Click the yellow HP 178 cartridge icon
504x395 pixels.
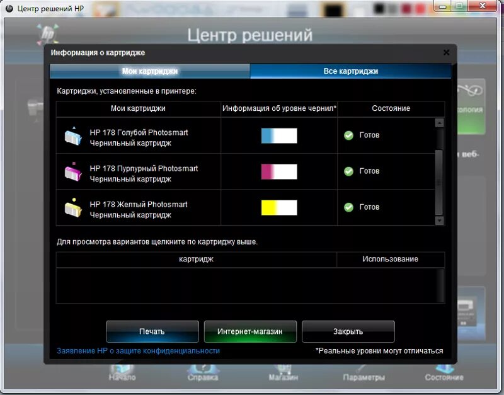[73, 208]
